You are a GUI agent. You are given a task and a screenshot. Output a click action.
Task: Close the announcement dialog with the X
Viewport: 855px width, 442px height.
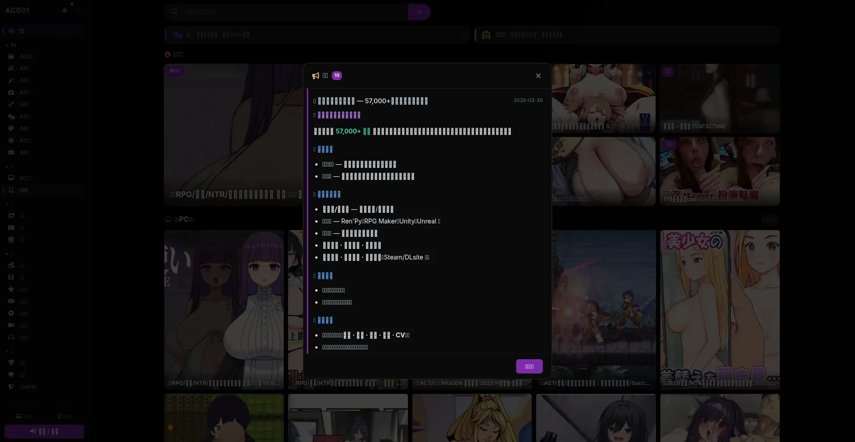(x=538, y=76)
